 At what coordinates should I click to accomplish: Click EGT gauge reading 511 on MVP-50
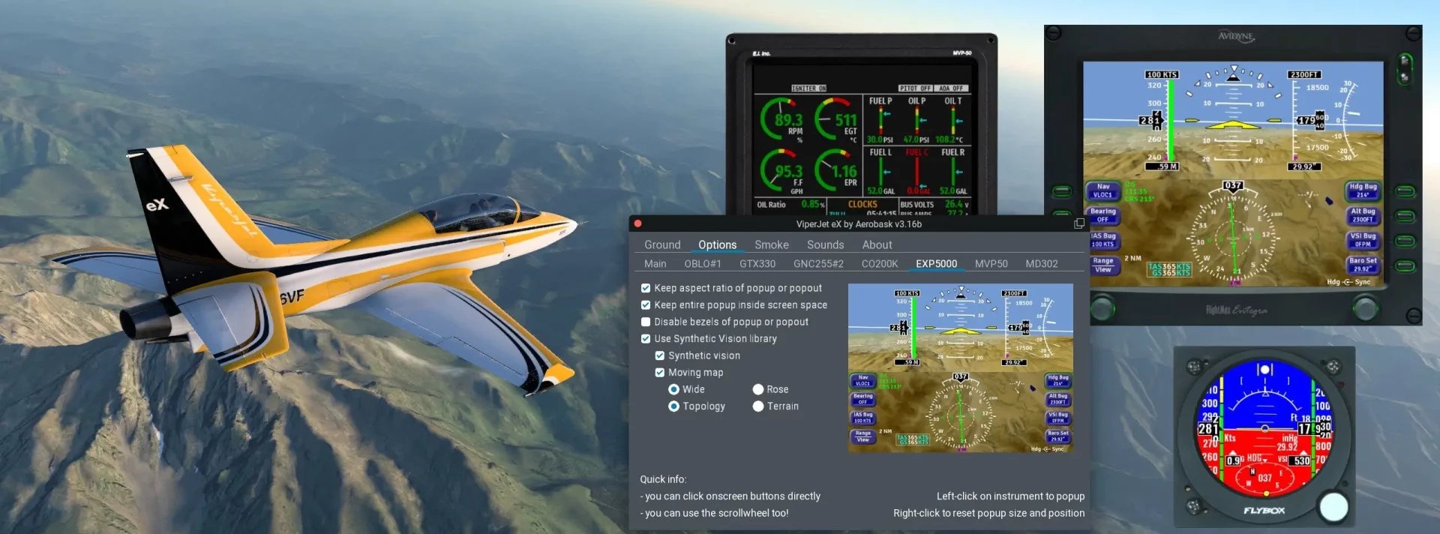[837, 120]
